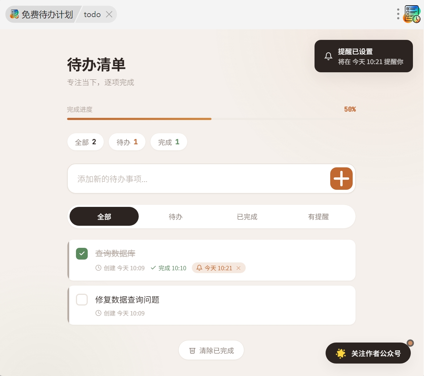Open the three-dot menu at top right
424x376 pixels.
398,14
